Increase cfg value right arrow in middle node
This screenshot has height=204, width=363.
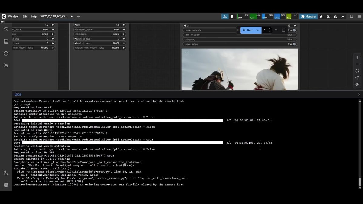124,25
